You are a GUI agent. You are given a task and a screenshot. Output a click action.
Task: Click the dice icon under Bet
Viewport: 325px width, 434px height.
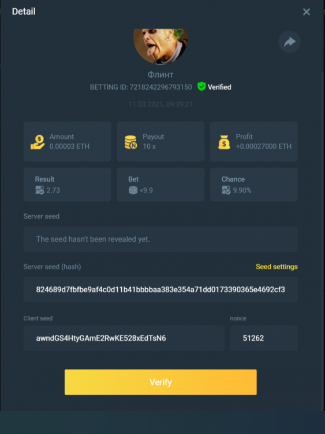click(x=133, y=190)
